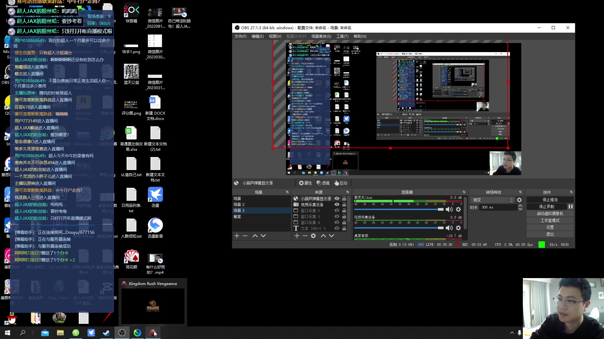This screenshot has height=339, width=604.
Task: Click 停止录制 to stop recording
Action: tap(547, 207)
